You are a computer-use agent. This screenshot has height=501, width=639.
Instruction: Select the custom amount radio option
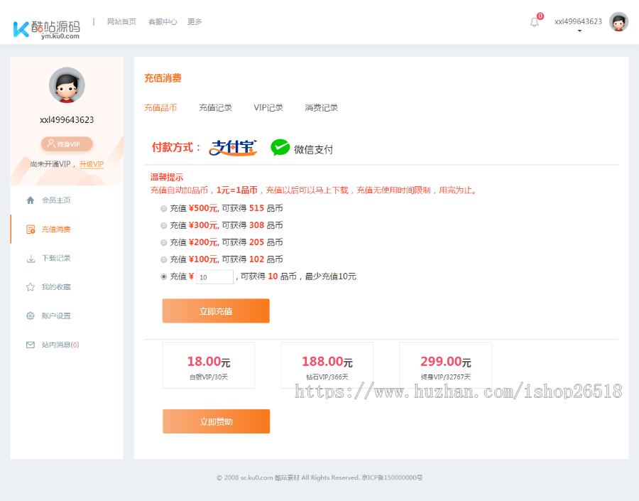click(164, 276)
